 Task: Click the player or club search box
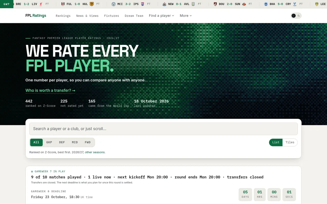[163, 129]
